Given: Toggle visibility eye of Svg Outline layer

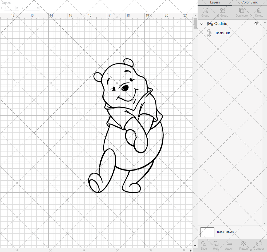Looking at the screenshot, I should click(256, 23).
